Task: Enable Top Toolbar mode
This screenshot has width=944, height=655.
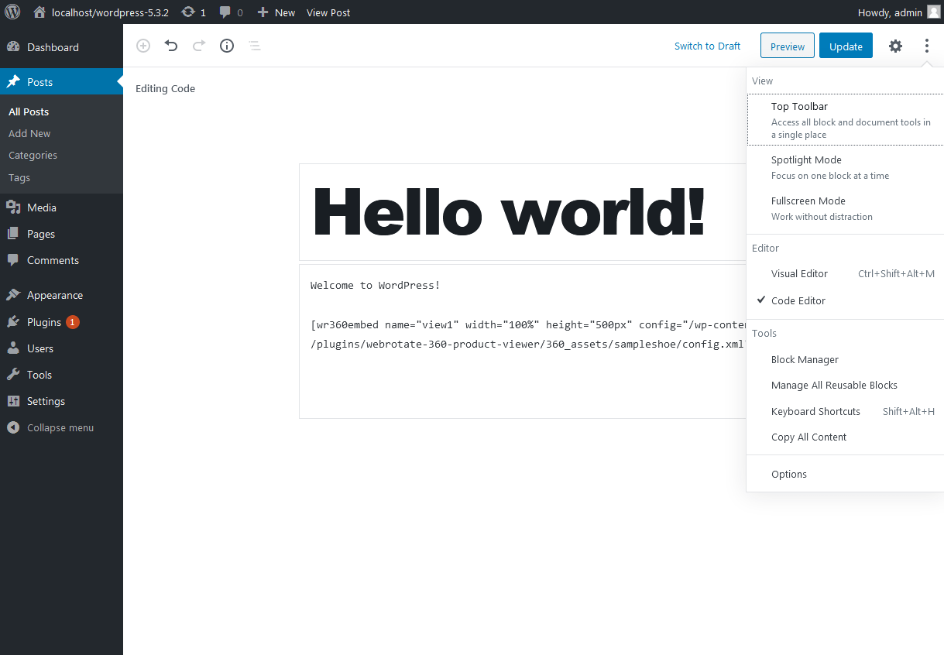Action: point(799,106)
